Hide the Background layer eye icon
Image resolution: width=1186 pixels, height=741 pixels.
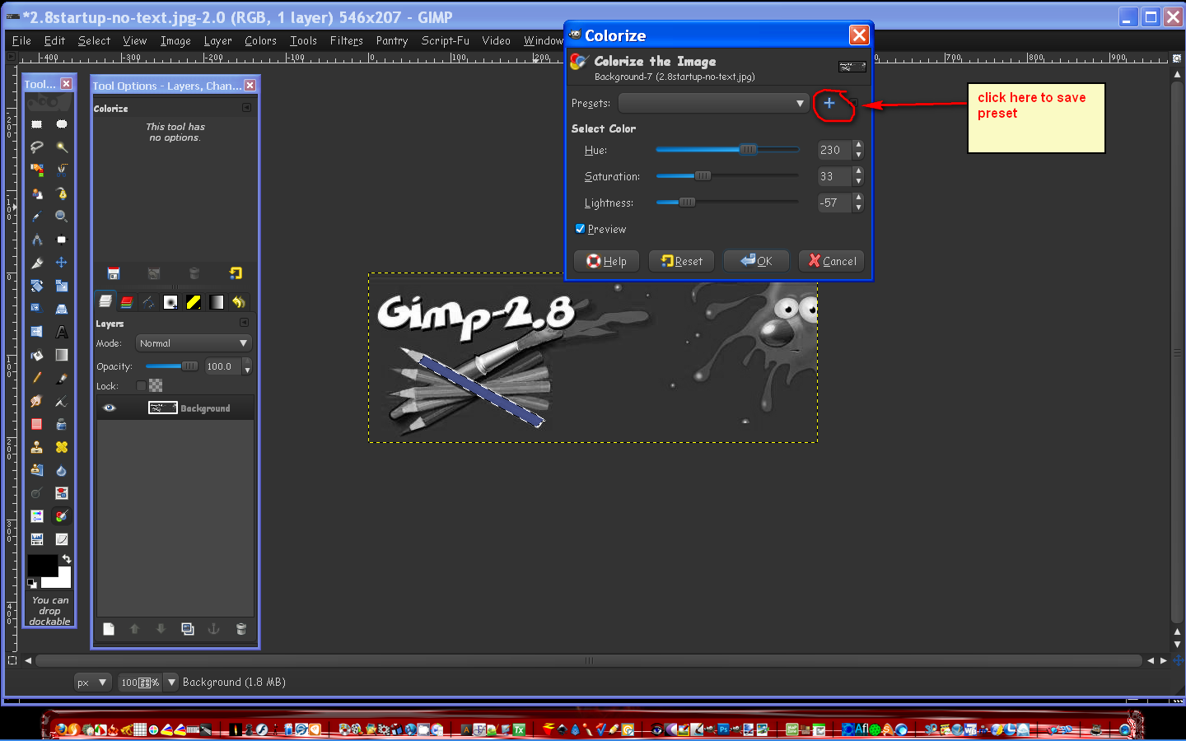pos(109,408)
